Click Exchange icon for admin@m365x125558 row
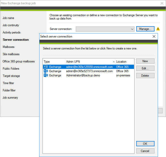The image size is (166, 157). (x=46, y=67)
